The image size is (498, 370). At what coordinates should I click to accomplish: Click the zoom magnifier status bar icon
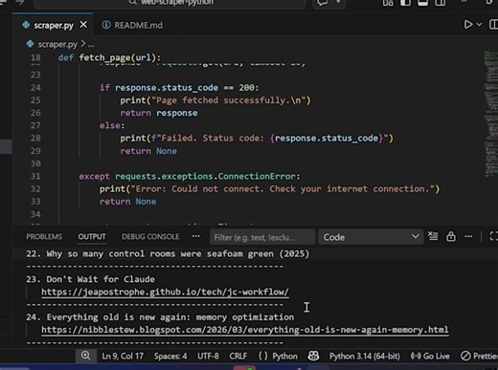tap(85, 356)
